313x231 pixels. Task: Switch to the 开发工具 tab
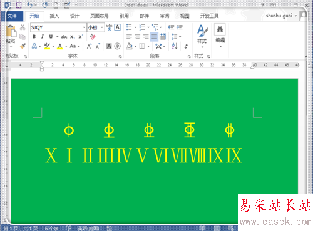click(x=209, y=16)
